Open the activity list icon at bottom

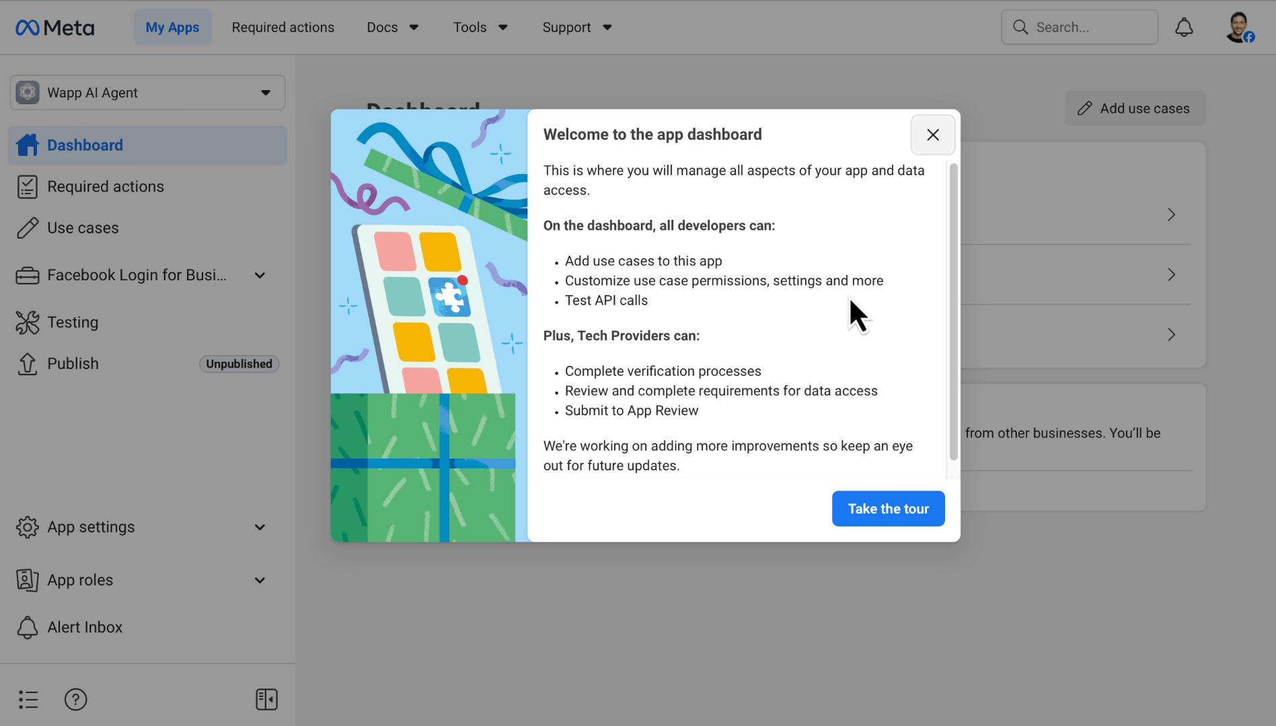[28, 699]
